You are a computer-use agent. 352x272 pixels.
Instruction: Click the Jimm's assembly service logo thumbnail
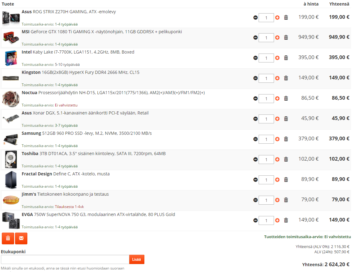(11, 200)
